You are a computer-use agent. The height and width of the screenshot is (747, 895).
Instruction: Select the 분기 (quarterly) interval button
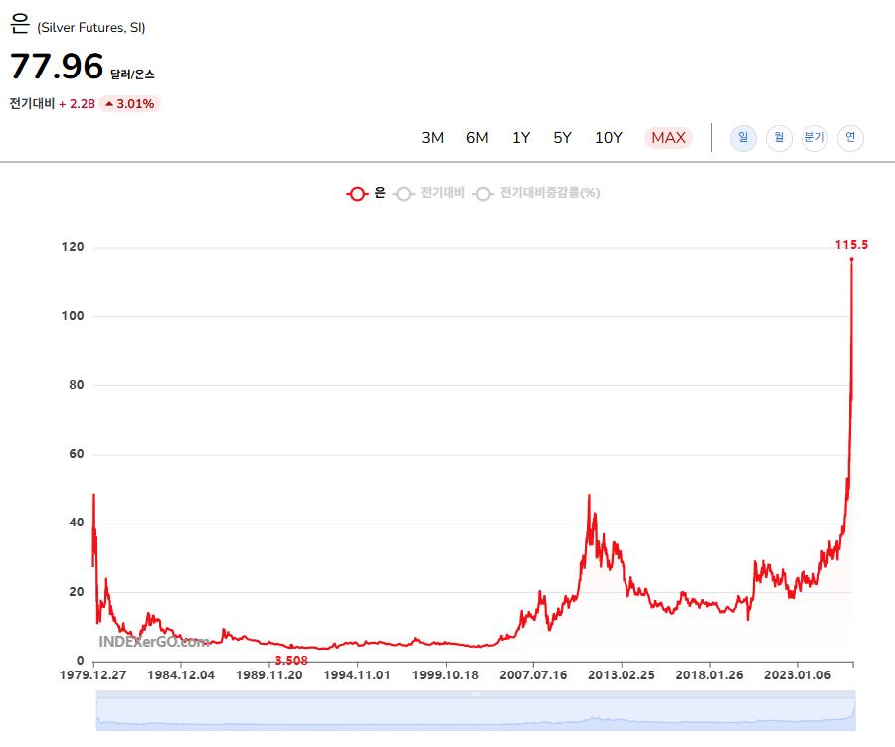[x=814, y=138]
